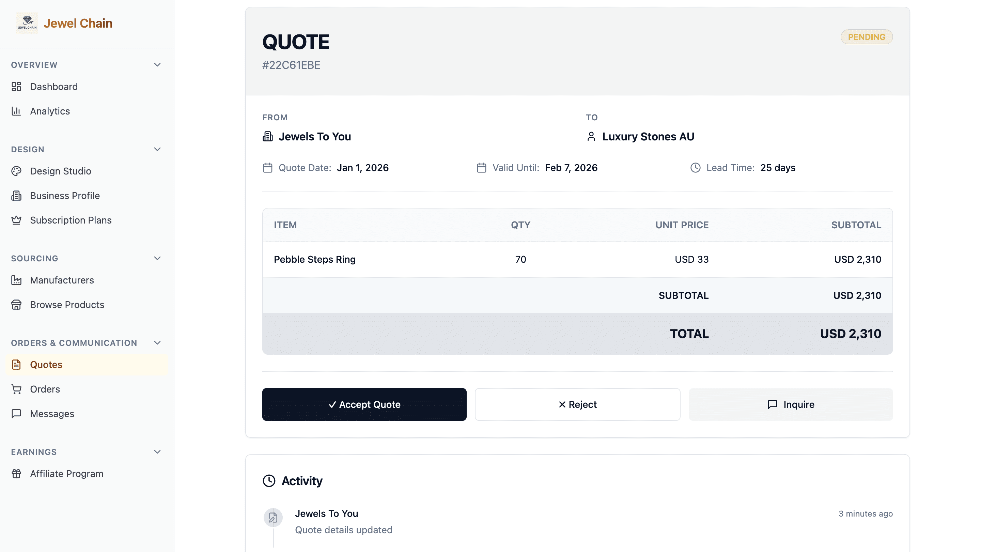Open the Dashboard grid icon
This screenshot has width=981, height=552.
point(16,87)
